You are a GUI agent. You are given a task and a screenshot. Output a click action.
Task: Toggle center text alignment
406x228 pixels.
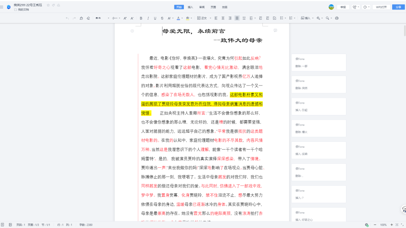click(223, 18)
